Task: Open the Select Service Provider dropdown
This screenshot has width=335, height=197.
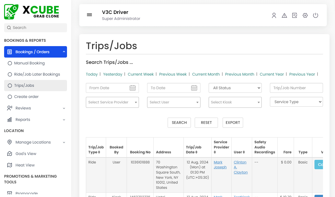Action: 112,102
